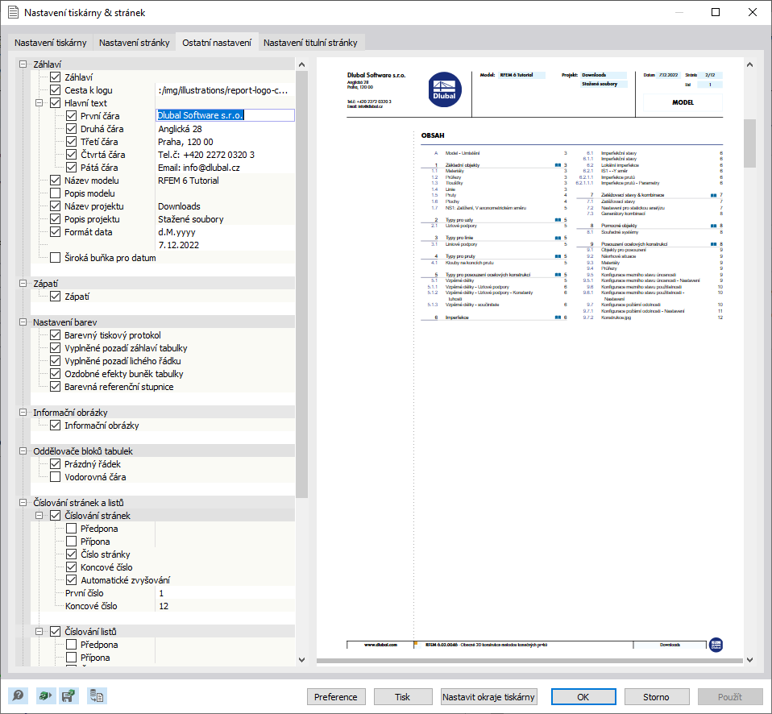Toggle the Číslo stránky checkbox
Viewport: 772px width, 714px height.
72,554
